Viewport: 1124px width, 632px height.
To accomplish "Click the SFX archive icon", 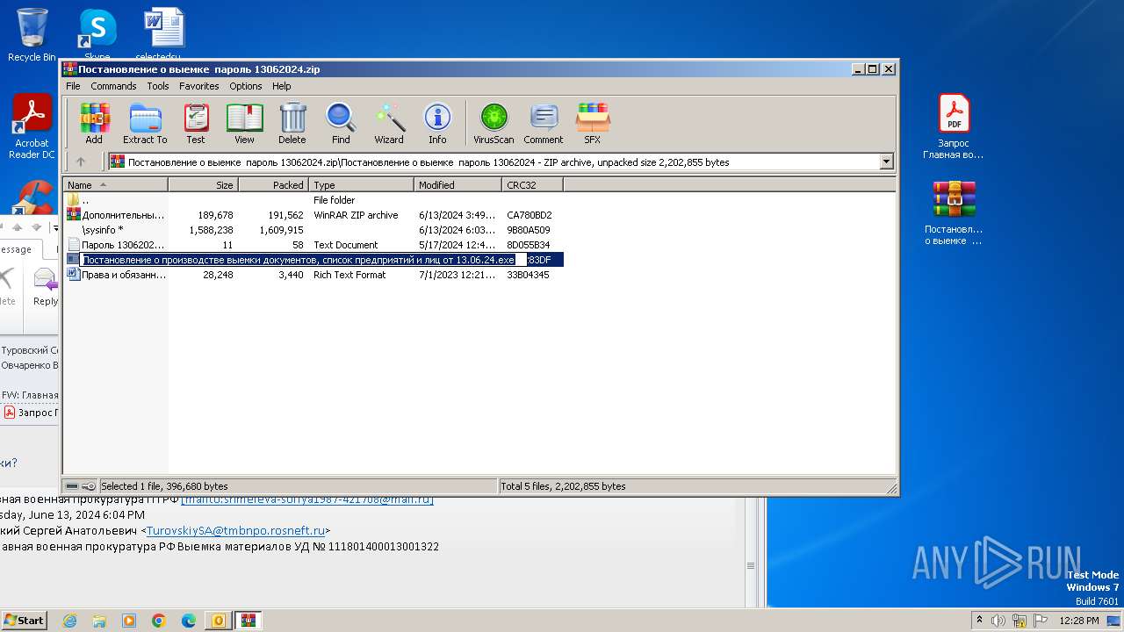I will point(593,123).
